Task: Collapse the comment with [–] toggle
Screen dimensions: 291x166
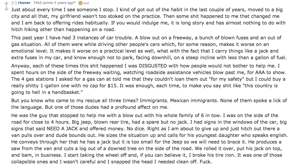Action: pyautogui.click(x=14, y=3)
